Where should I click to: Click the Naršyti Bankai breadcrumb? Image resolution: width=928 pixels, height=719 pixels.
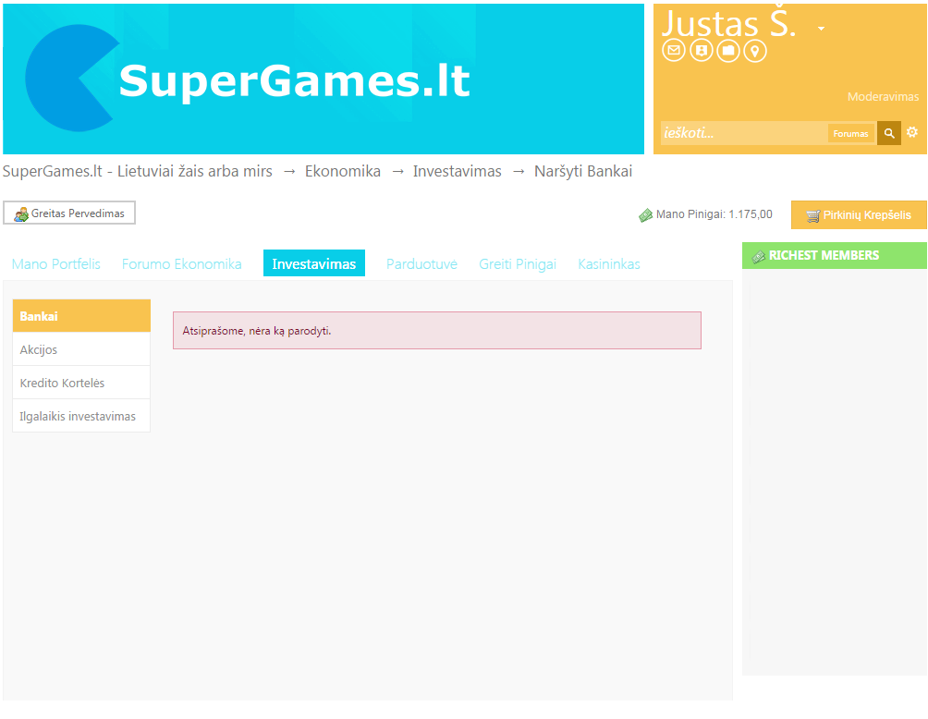click(583, 171)
